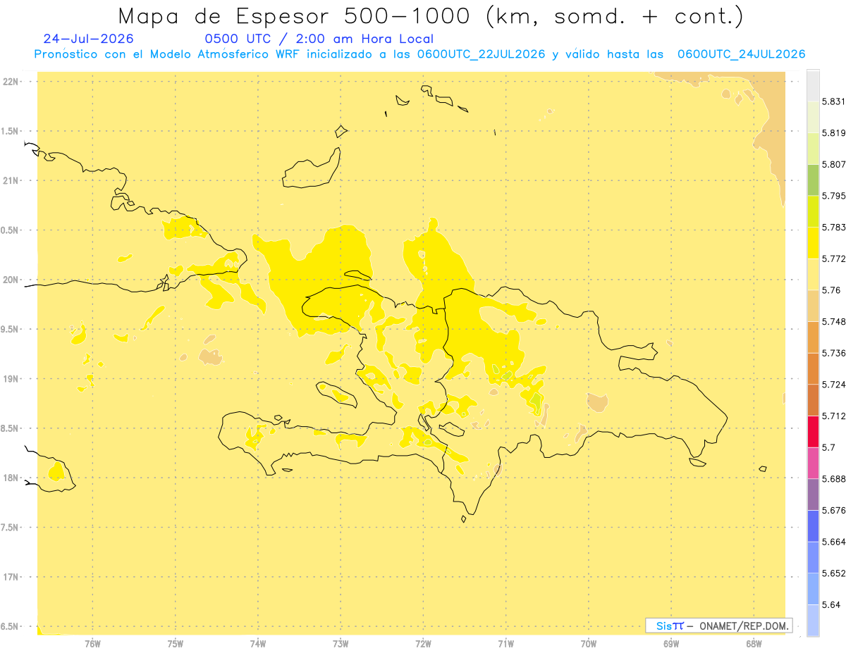Click the 19N latitude axis label
The height and width of the screenshot is (653, 846).
coord(12,379)
